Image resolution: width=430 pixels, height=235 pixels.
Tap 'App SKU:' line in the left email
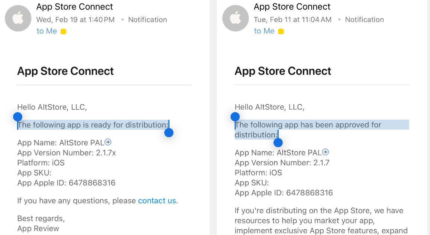coord(34,173)
